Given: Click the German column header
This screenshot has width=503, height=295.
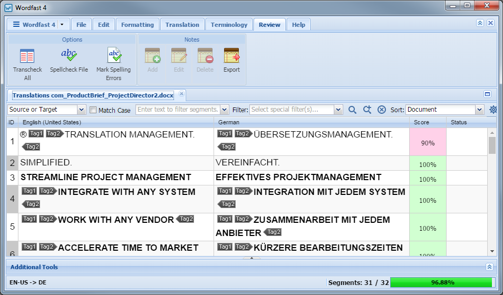Looking at the screenshot, I should coord(312,122).
